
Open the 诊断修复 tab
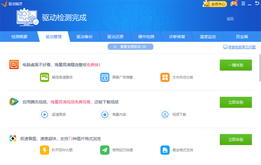pos(177,37)
